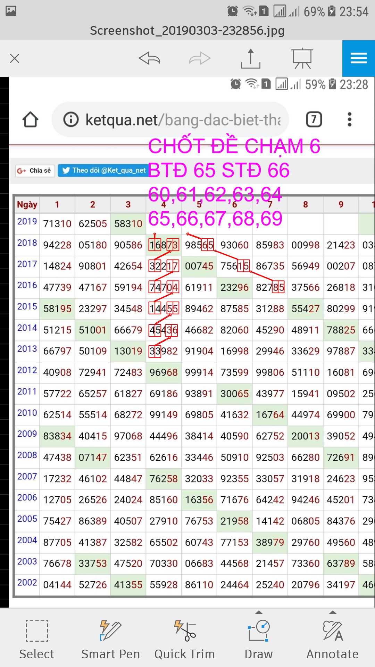Click Theo dõi @Ket_qua_net Twitter button
The width and height of the screenshot is (375, 667).
[x=103, y=170]
